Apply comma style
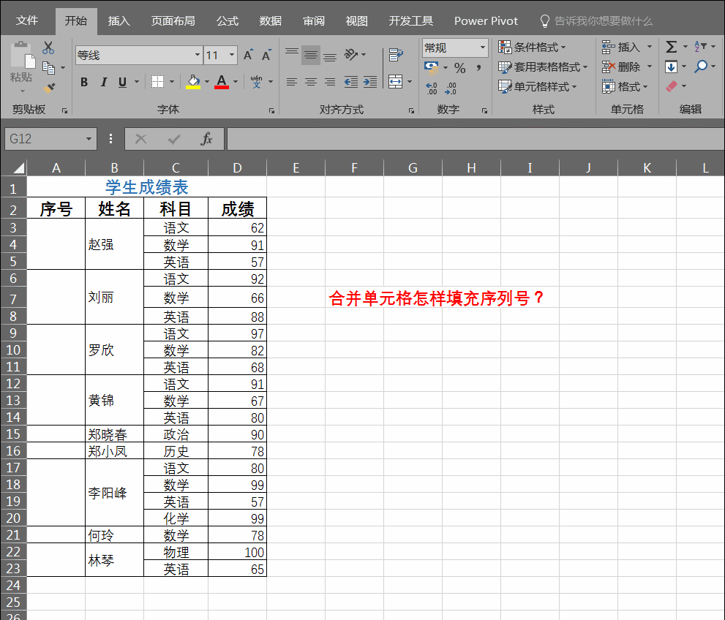This screenshot has height=620, width=725. pyautogui.click(x=478, y=68)
